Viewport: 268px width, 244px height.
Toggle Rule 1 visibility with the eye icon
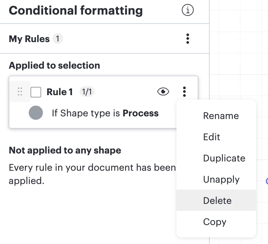coord(163,91)
